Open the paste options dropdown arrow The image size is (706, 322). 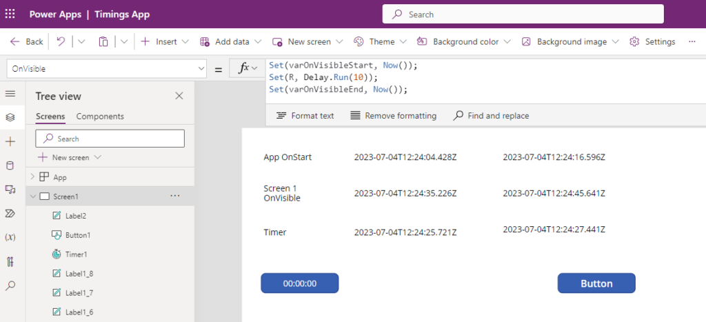pyautogui.click(x=124, y=41)
